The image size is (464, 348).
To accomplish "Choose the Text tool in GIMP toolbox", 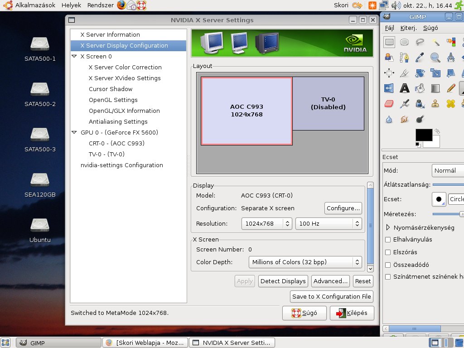I will point(405,88).
